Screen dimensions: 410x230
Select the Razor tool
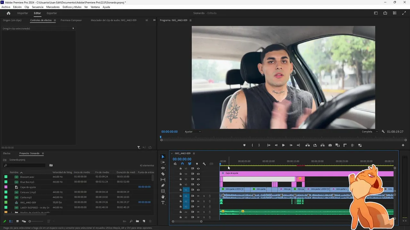coord(163,174)
